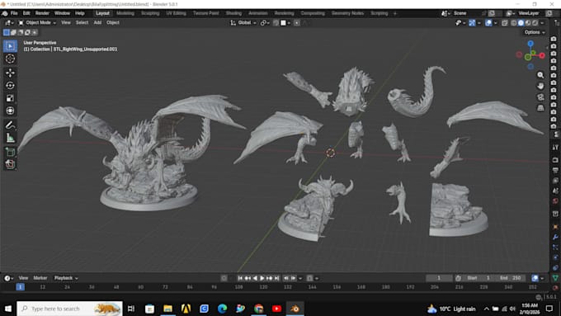Select the Select Box tool

click(10, 46)
